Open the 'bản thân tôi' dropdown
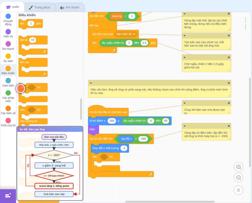Screen dimensions: 252x203 (x=126, y=34)
